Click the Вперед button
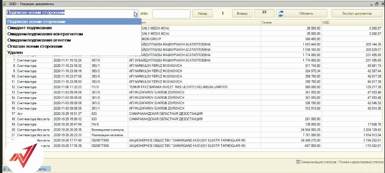 coord(242,13)
